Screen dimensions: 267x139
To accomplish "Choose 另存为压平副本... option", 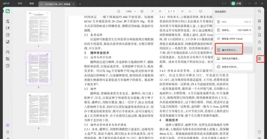I will click(x=234, y=58).
